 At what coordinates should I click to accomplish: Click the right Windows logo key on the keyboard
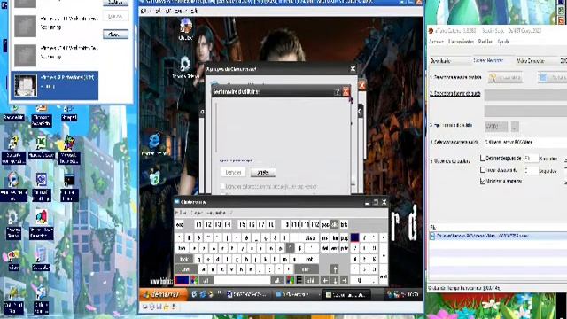290,280
